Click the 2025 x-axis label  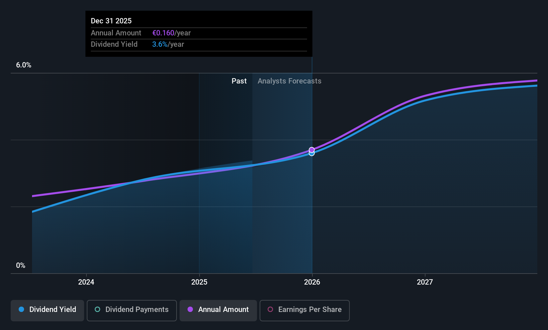click(199, 282)
